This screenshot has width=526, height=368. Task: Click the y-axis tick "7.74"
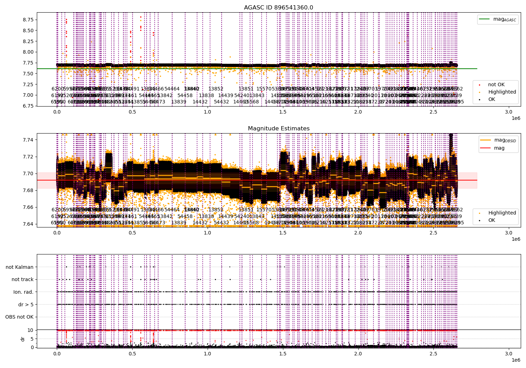pos(28,140)
